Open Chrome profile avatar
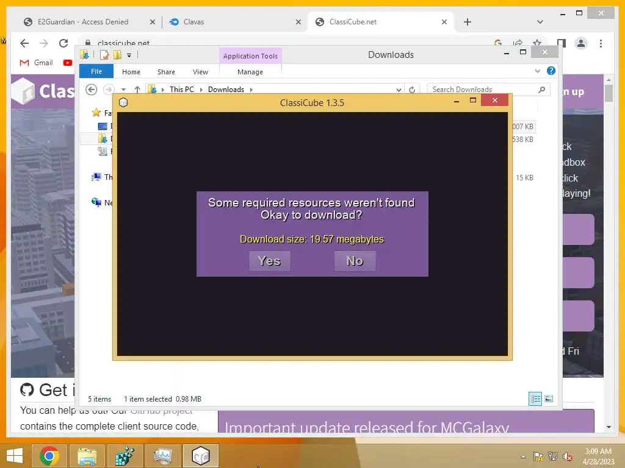625x468 pixels. click(581, 43)
